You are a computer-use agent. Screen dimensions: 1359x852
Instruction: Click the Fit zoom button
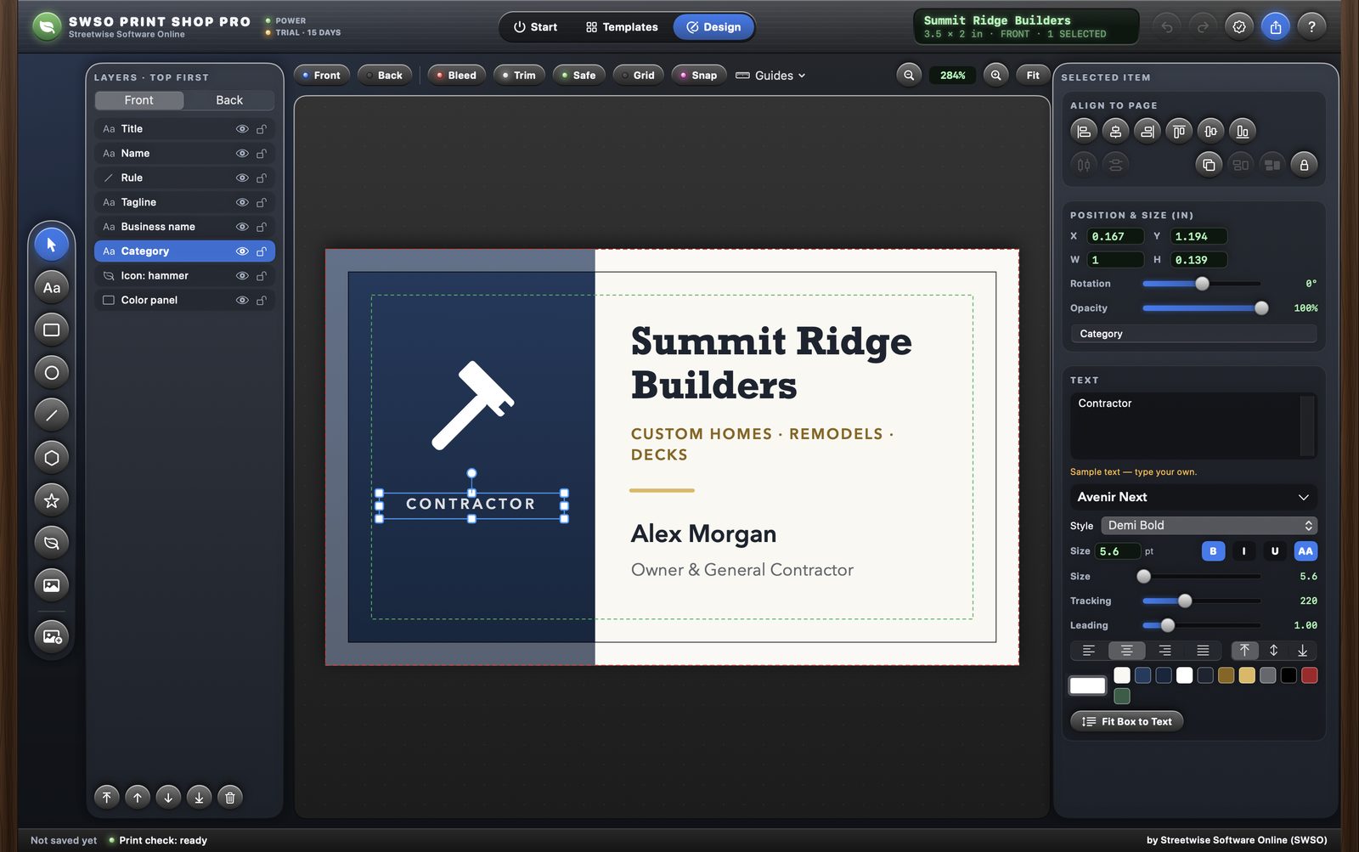tap(1033, 75)
